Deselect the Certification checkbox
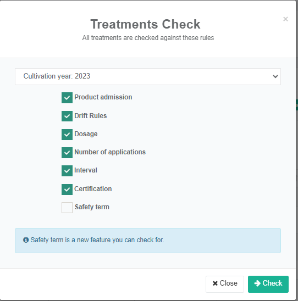Image resolution: width=298 pixels, height=301 pixels. pyautogui.click(x=67, y=189)
